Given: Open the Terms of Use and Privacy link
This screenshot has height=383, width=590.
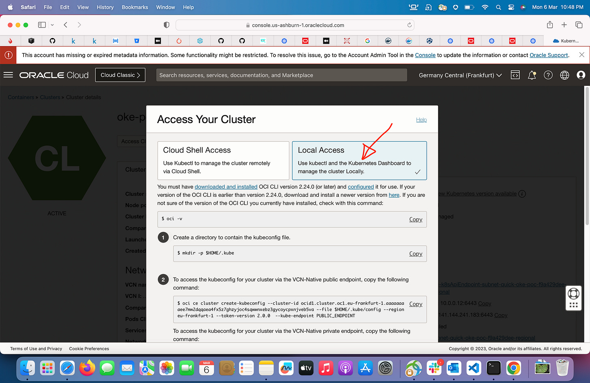Looking at the screenshot, I should click(36, 349).
